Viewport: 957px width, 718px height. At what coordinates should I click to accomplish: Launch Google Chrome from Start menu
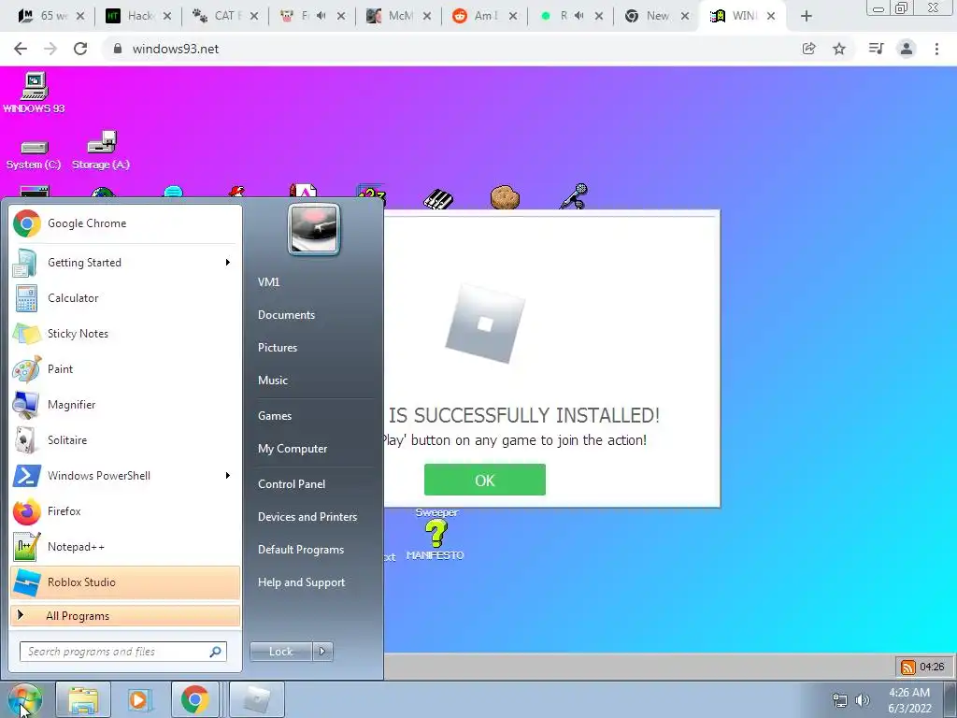[125, 223]
